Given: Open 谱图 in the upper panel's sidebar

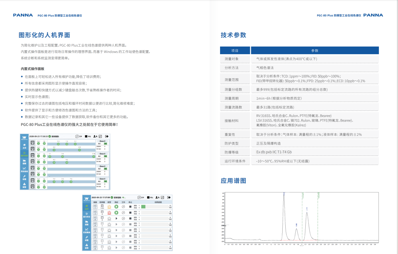Looking at the screenshot, I should [x=24, y=162].
